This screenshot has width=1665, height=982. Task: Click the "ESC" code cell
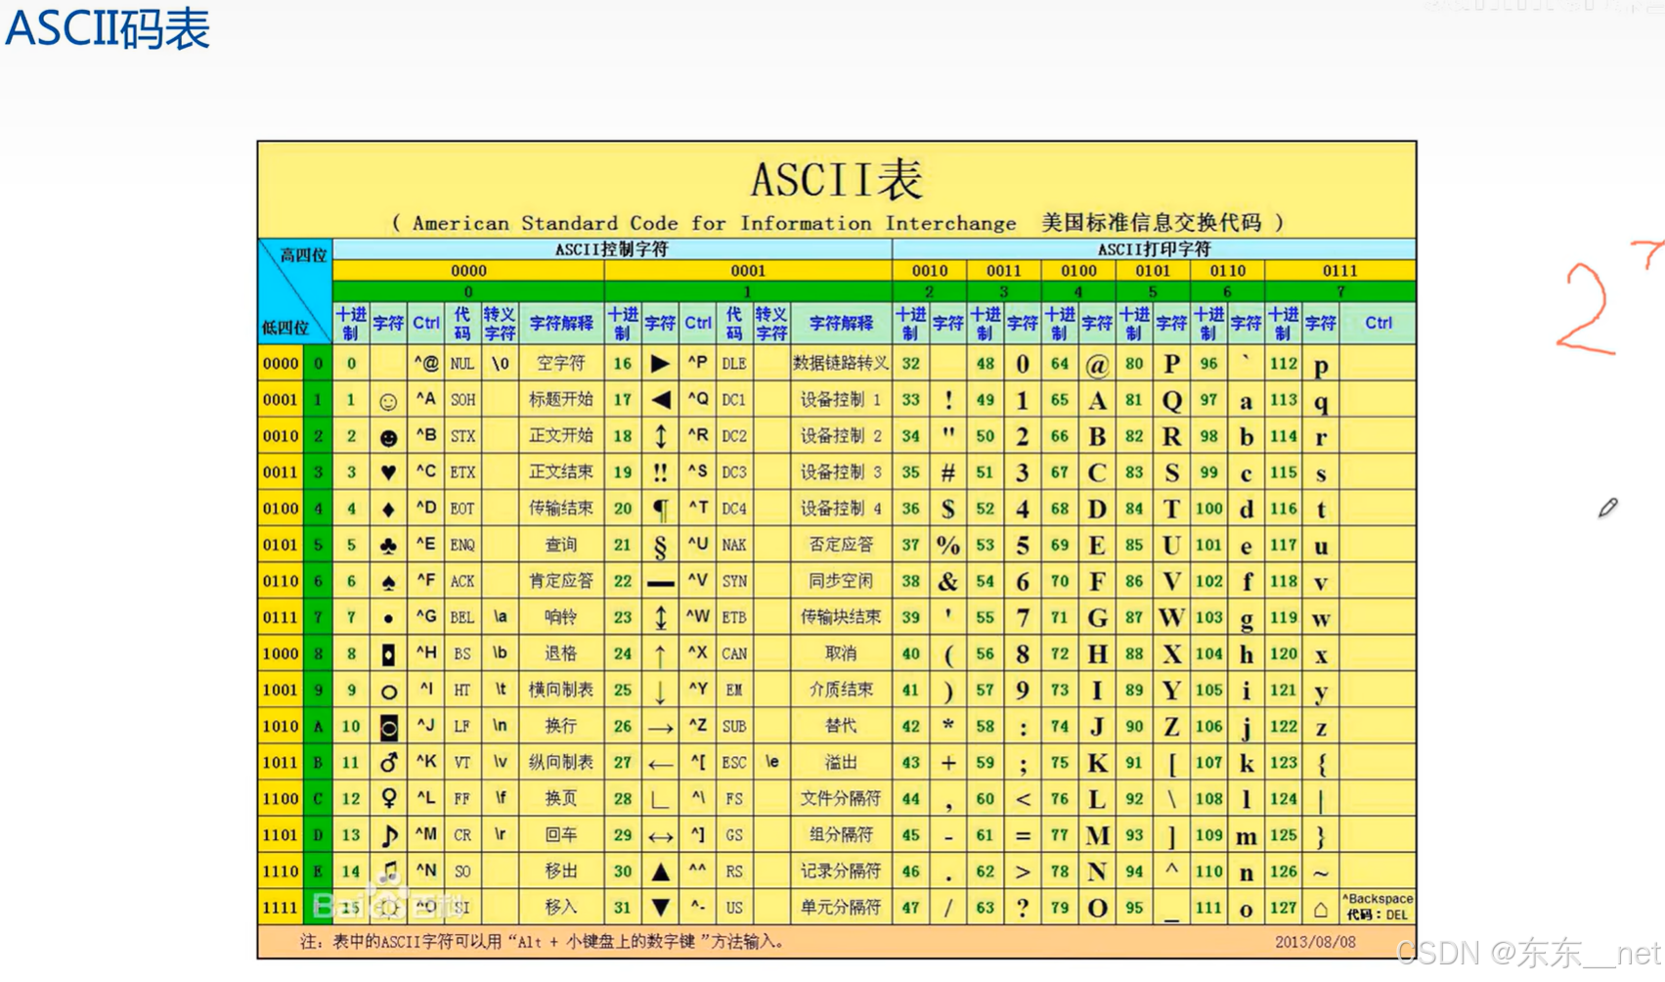734,762
